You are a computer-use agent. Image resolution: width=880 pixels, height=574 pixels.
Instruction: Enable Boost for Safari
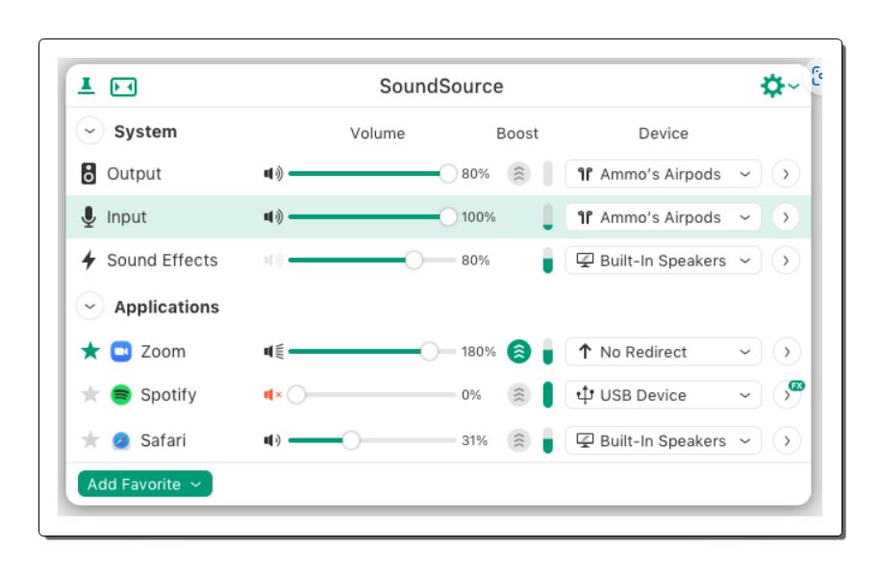tap(519, 440)
